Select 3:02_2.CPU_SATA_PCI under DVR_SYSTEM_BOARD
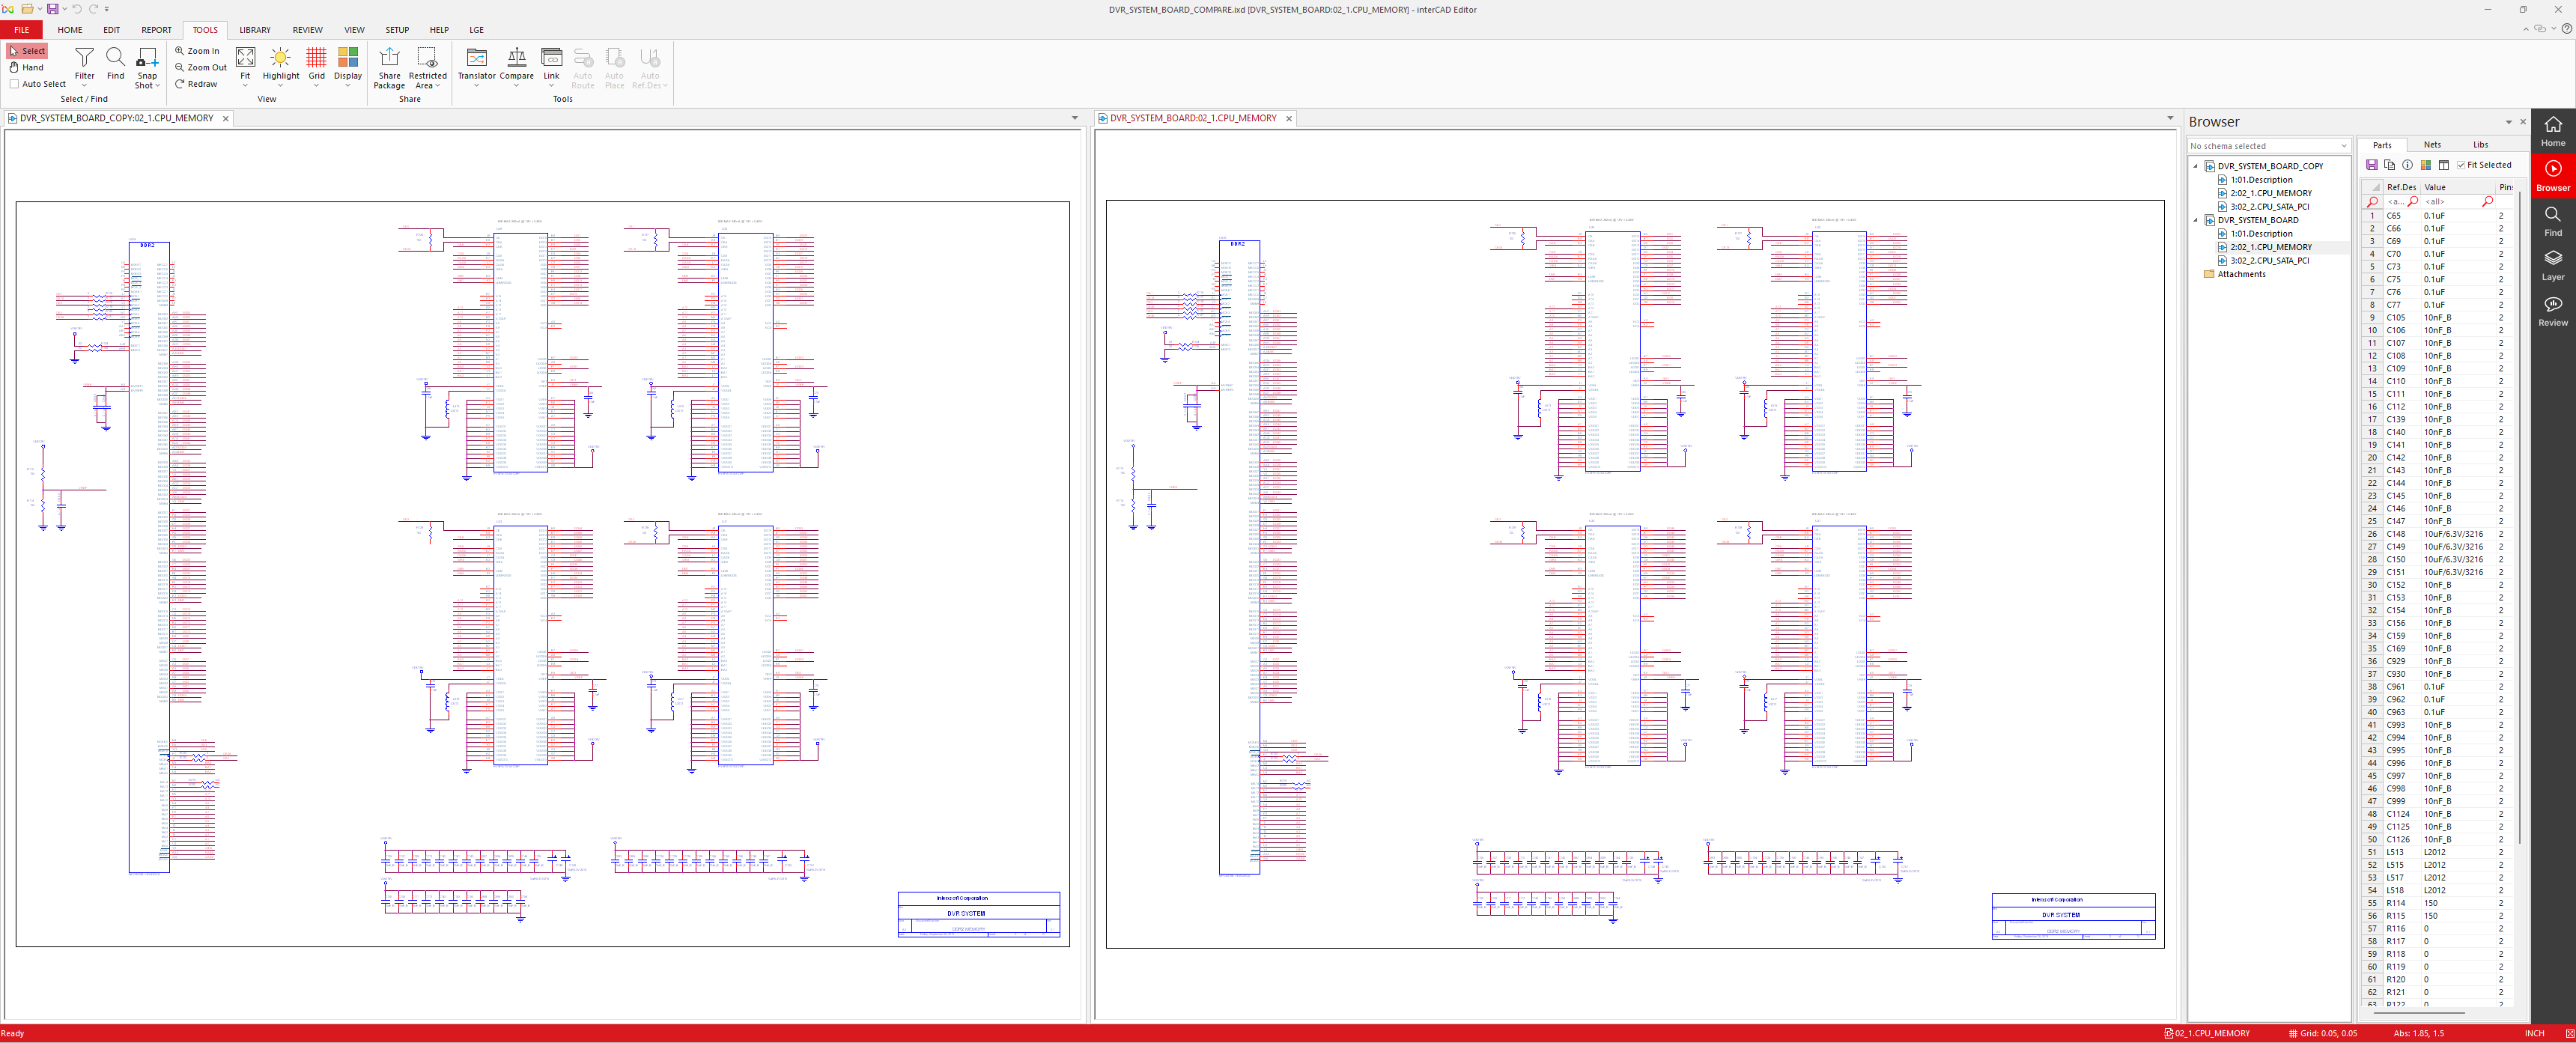This screenshot has width=2576, height=1043. (x=2269, y=260)
